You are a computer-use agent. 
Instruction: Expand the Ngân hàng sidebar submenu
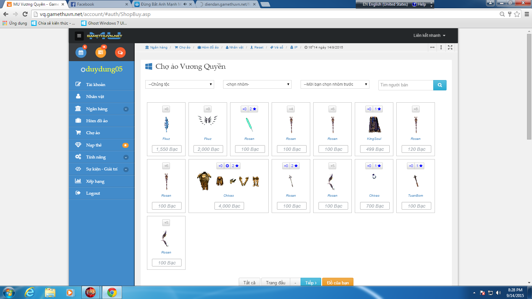(x=126, y=109)
